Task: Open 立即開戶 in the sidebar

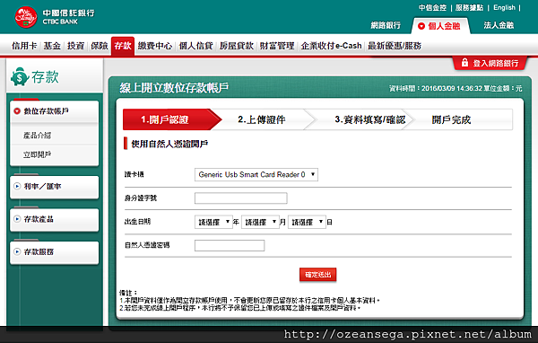Action: coord(37,154)
